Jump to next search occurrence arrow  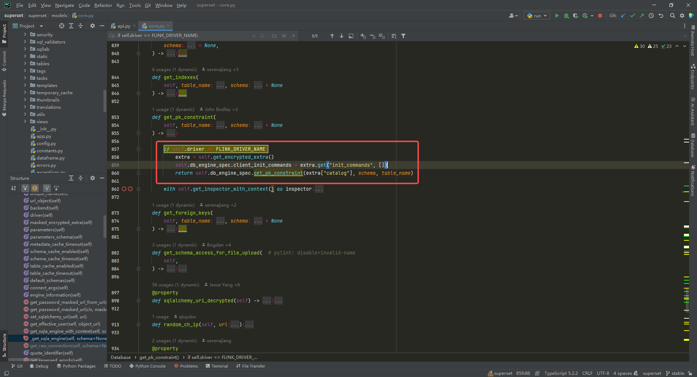pos(342,36)
